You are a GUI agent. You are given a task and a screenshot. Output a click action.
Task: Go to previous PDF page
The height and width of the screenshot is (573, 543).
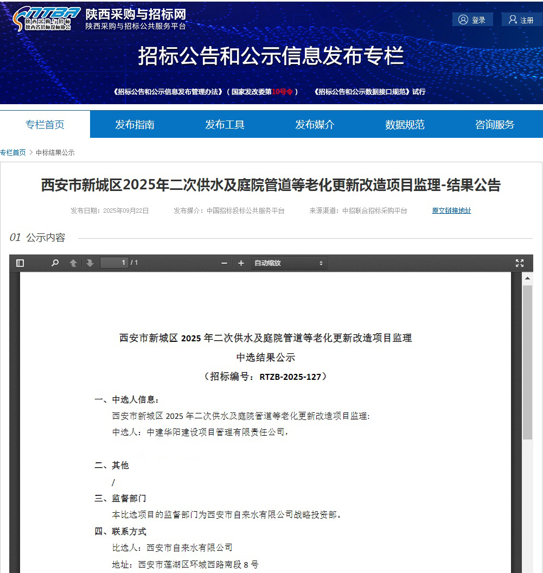pos(73,263)
